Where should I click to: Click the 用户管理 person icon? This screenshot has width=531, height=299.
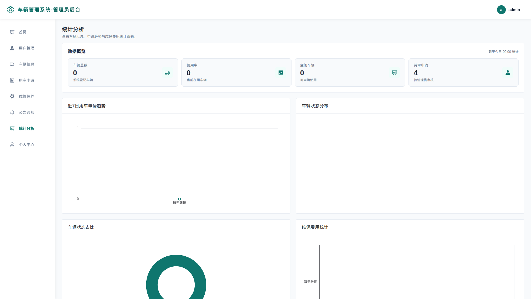12,48
